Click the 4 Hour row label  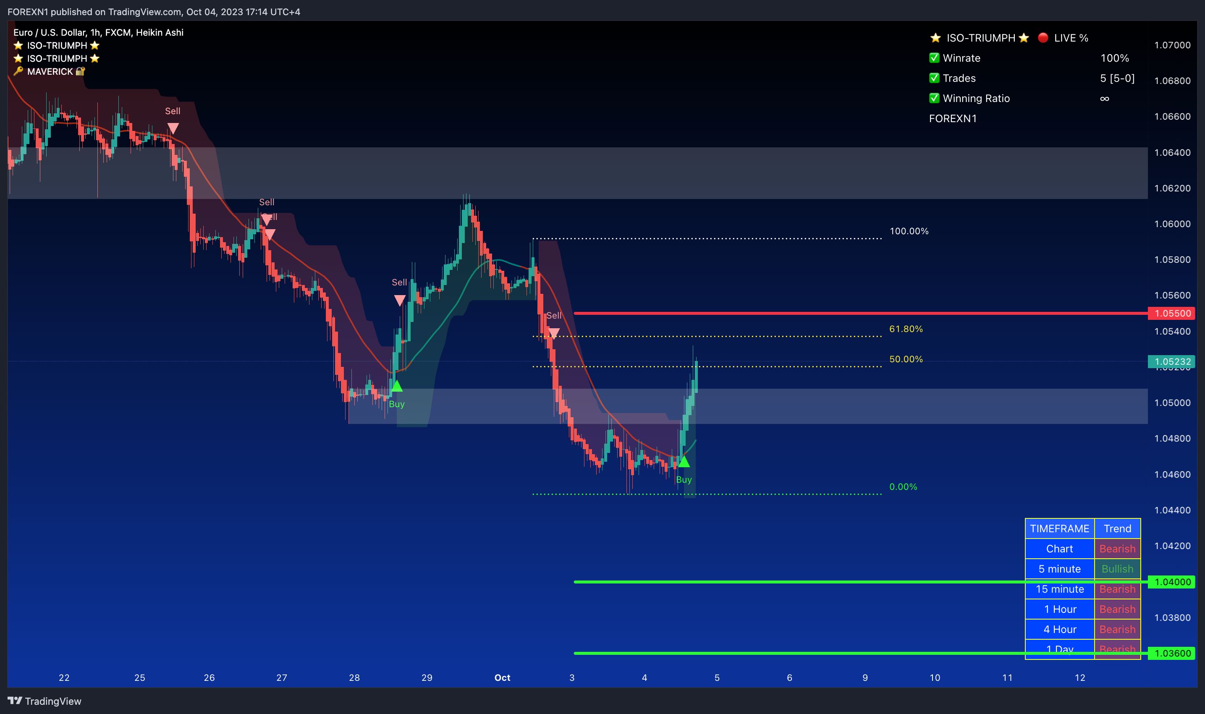[1060, 629]
